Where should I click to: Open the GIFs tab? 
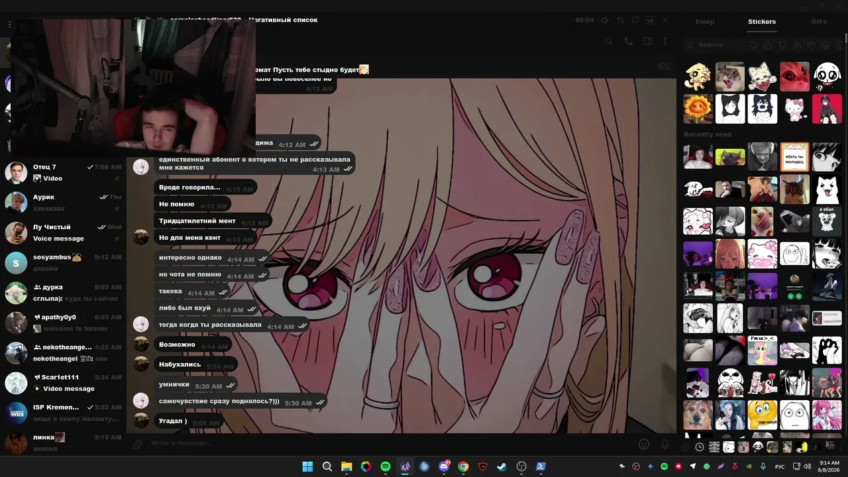(x=819, y=22)
